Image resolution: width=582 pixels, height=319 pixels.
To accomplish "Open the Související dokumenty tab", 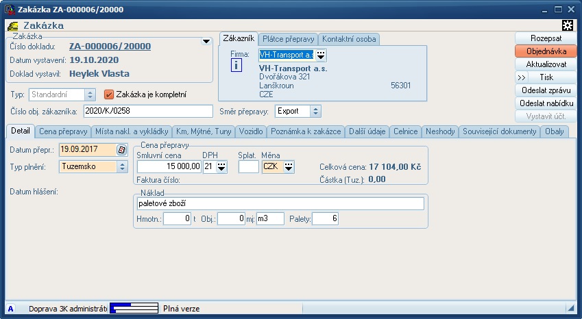I will coord(500,131).
